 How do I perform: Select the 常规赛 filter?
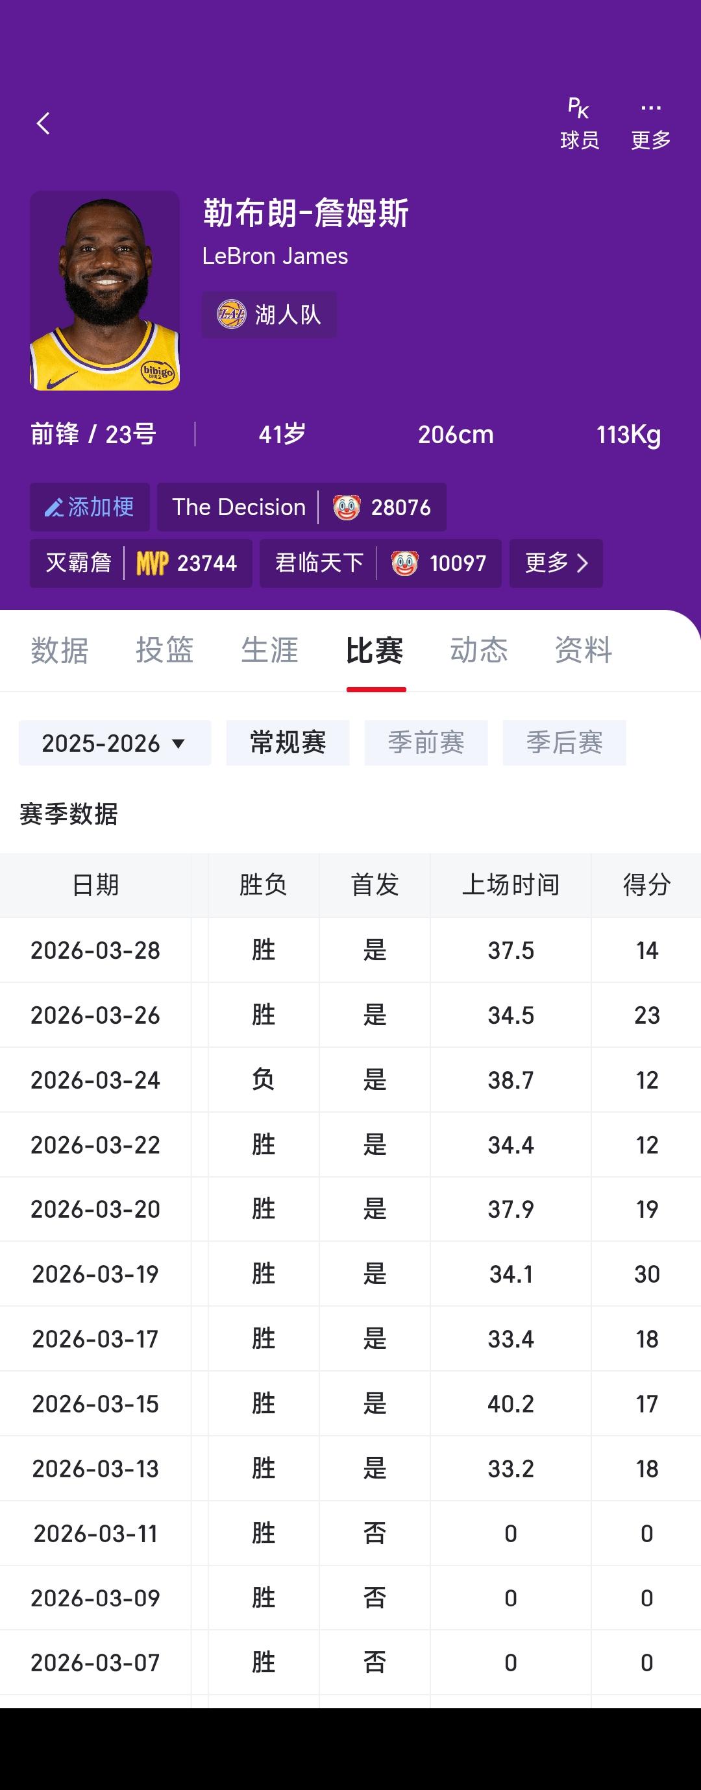click(x=288, y=743)
